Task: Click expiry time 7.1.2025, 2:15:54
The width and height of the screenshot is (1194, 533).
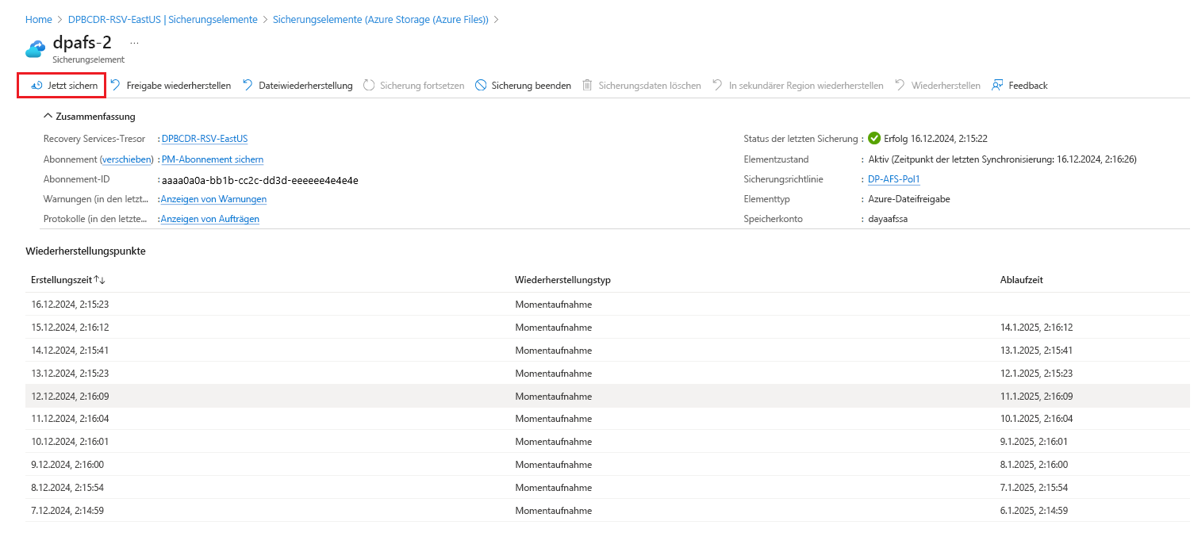Action: [1035, 488]
